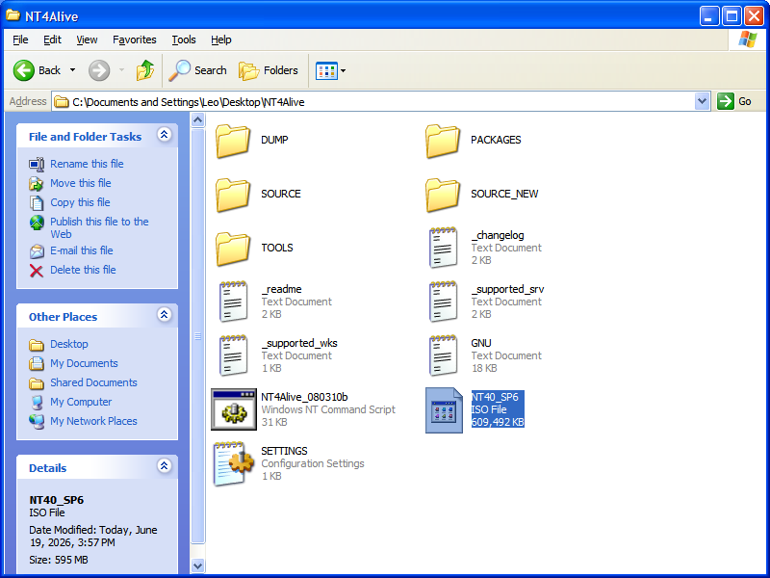
Task: Open the Favorites menu
Action: (x=134, y=39)
